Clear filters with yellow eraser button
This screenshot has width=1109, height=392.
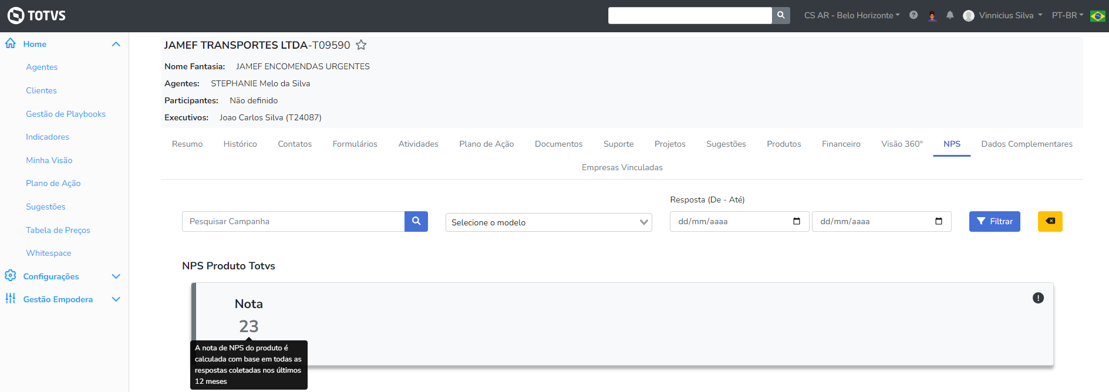point(1050,221)
